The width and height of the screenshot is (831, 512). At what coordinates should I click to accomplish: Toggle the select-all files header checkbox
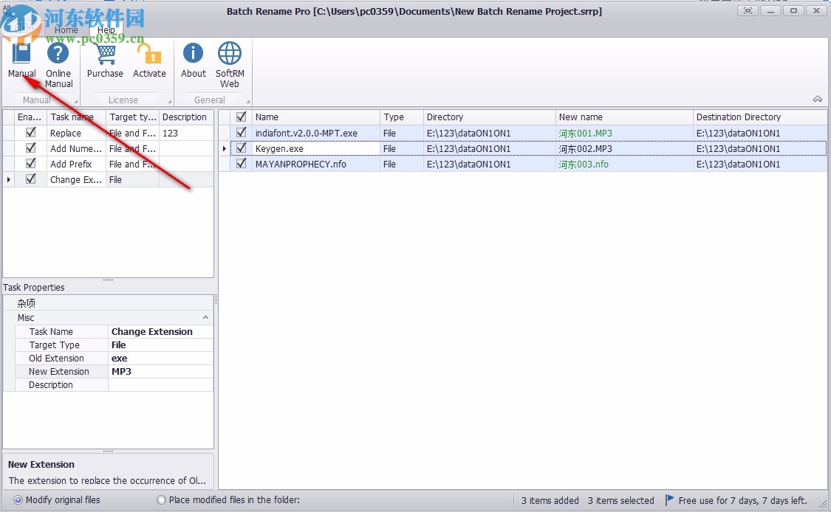pyautogui.click(x=241, y=117)
